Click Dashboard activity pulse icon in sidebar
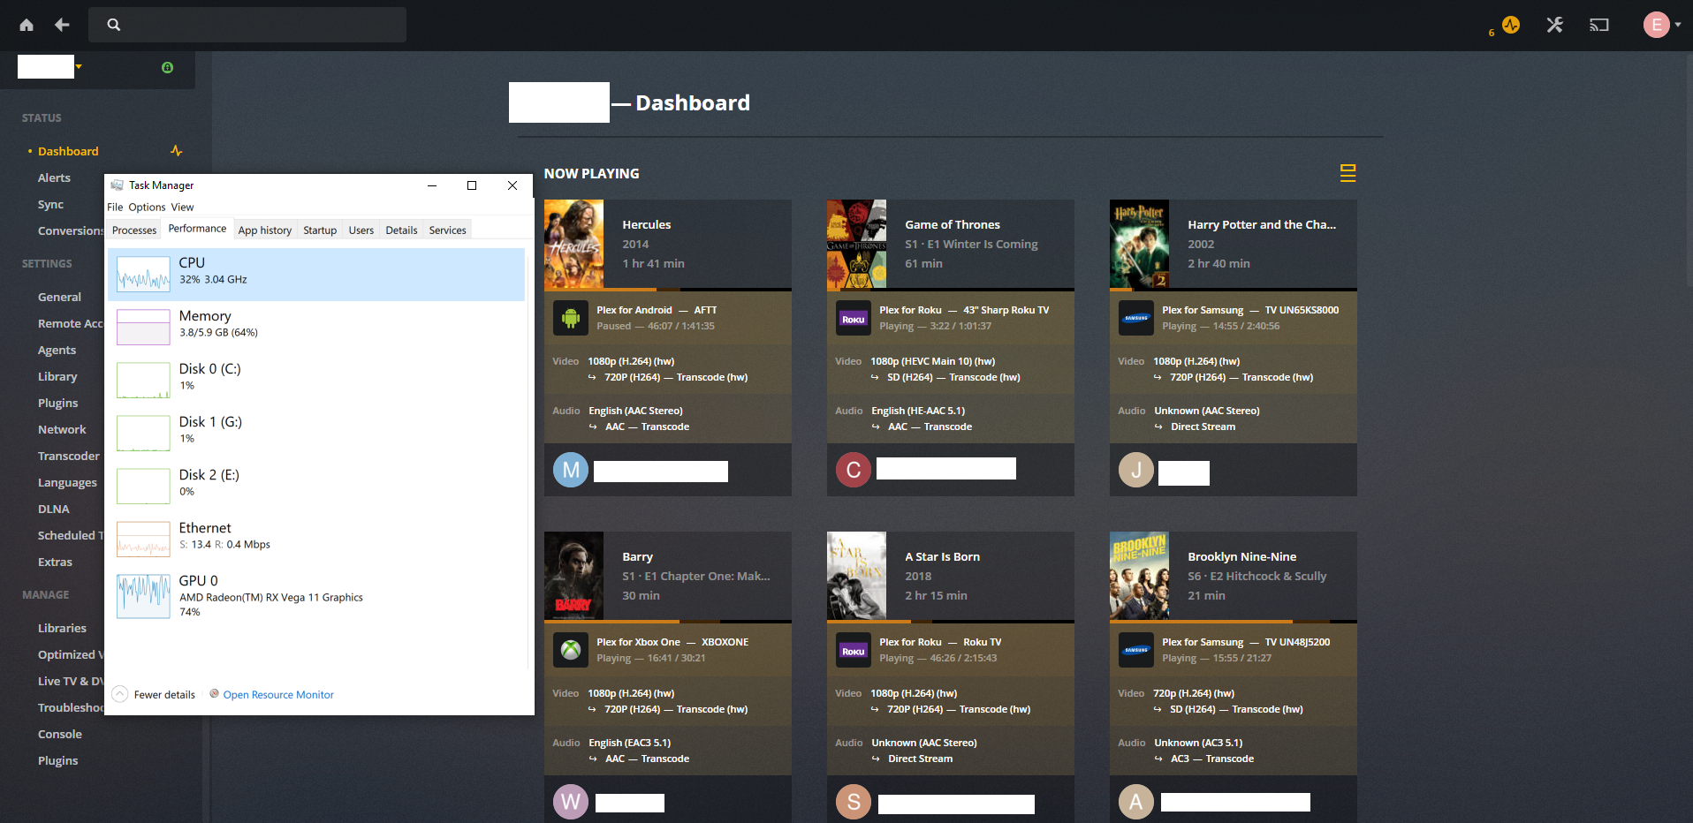 point(177,151)
